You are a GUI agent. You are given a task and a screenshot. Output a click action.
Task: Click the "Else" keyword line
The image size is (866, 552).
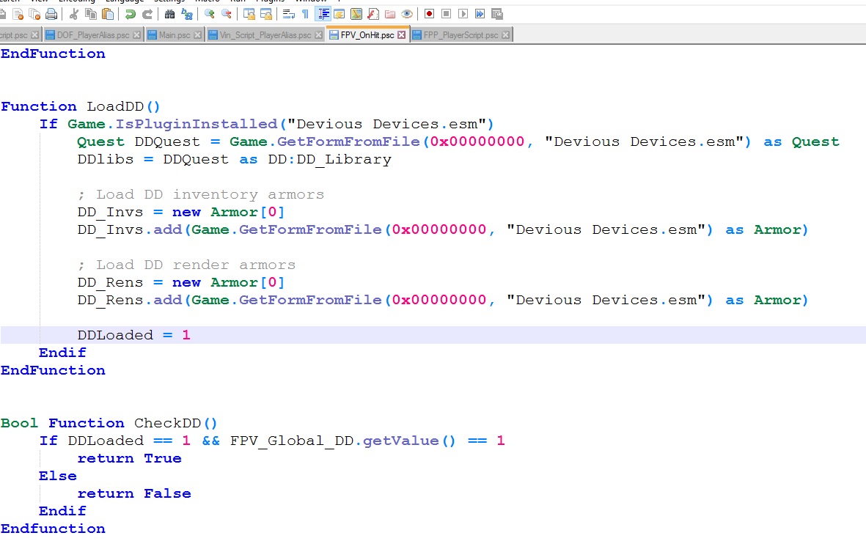coord(58,476)
